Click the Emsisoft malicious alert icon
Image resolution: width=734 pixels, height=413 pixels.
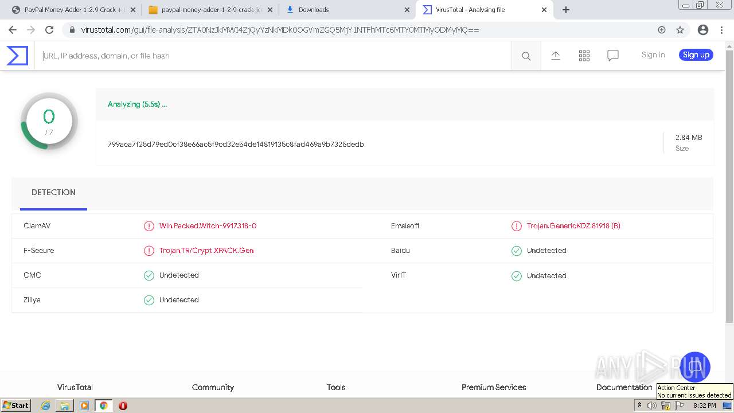517,226
